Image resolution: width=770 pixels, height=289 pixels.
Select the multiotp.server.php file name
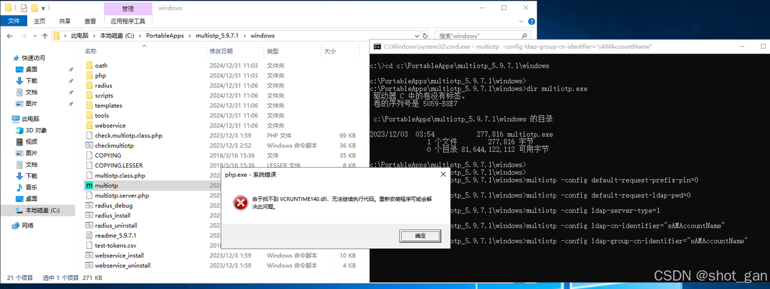122,195
